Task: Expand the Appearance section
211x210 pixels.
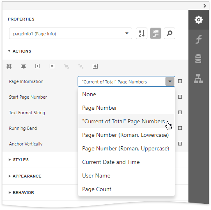Action: coord(25,176)
